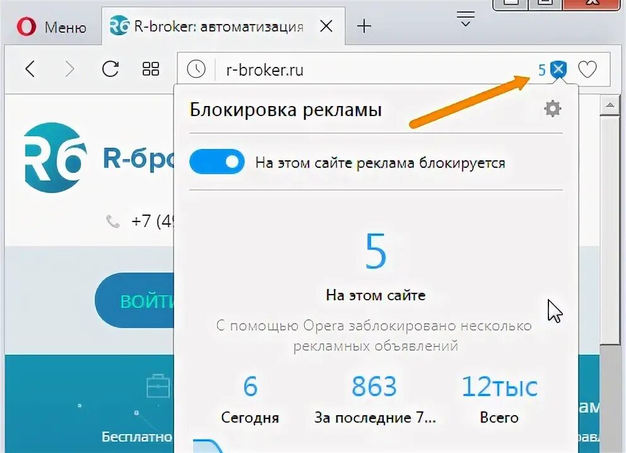Open the Opera Меню button
626x453 pixels.
(x=52, y=27)
